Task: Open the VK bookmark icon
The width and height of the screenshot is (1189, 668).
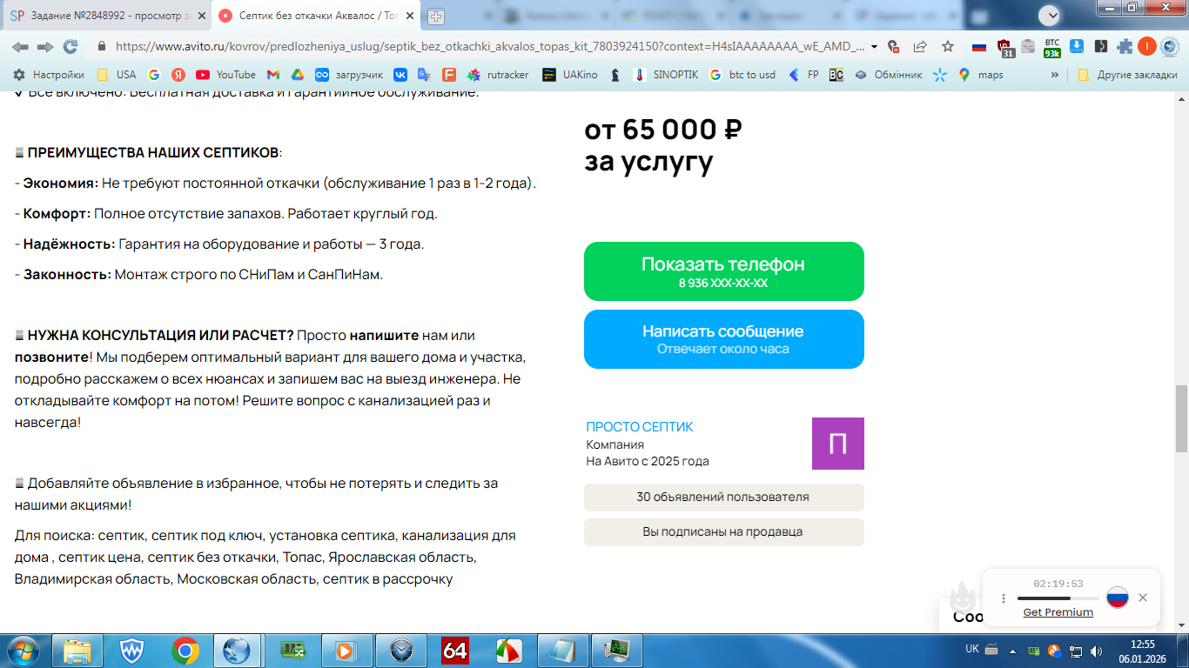Action: (x=400, y=75)
